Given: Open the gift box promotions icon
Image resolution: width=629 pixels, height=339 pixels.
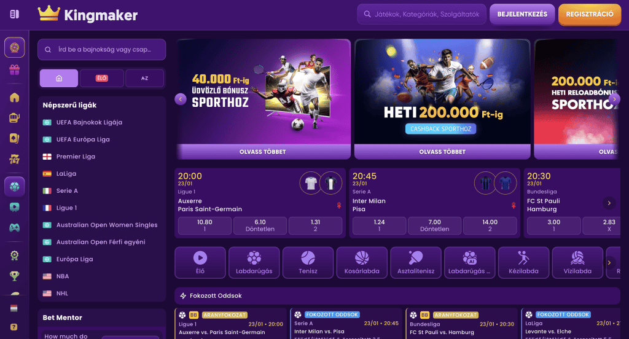Looking at the screenshot, I should coord(15,70).
